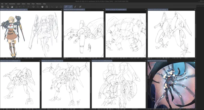
Task: Open the Help menu
Action: 44,4
